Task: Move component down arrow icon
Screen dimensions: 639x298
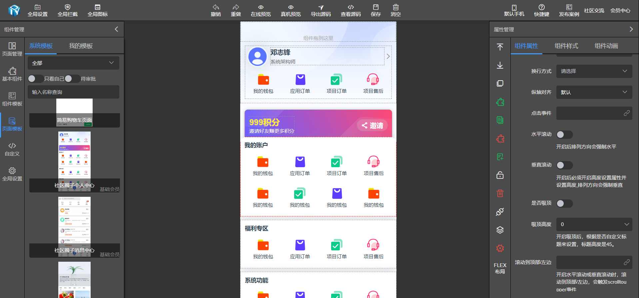Action: 500,65
